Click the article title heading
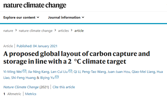Viewport: 167px width, 111px height. (x=76, y=57)
